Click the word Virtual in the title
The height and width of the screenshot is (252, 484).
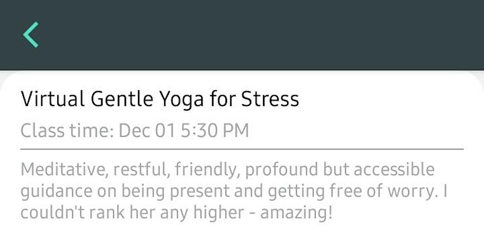click(x=53, y=99)
